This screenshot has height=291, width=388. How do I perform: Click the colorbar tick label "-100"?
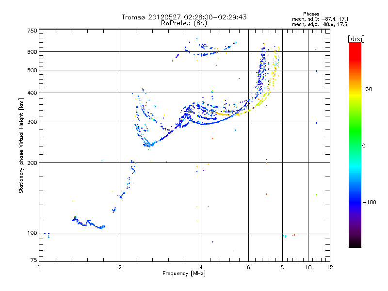tap(369, 202)
